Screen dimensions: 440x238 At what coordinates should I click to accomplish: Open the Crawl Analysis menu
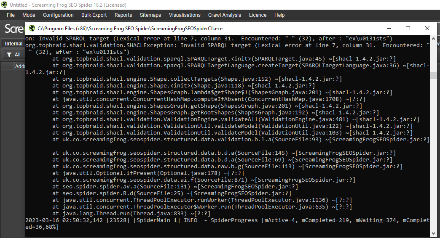click(x=225, y=15)
